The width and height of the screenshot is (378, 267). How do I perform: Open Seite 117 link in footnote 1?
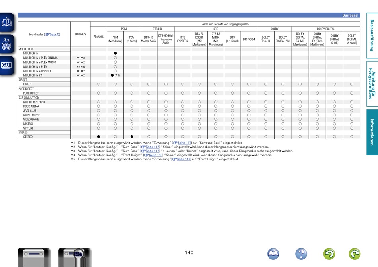(x=184, y=143)
